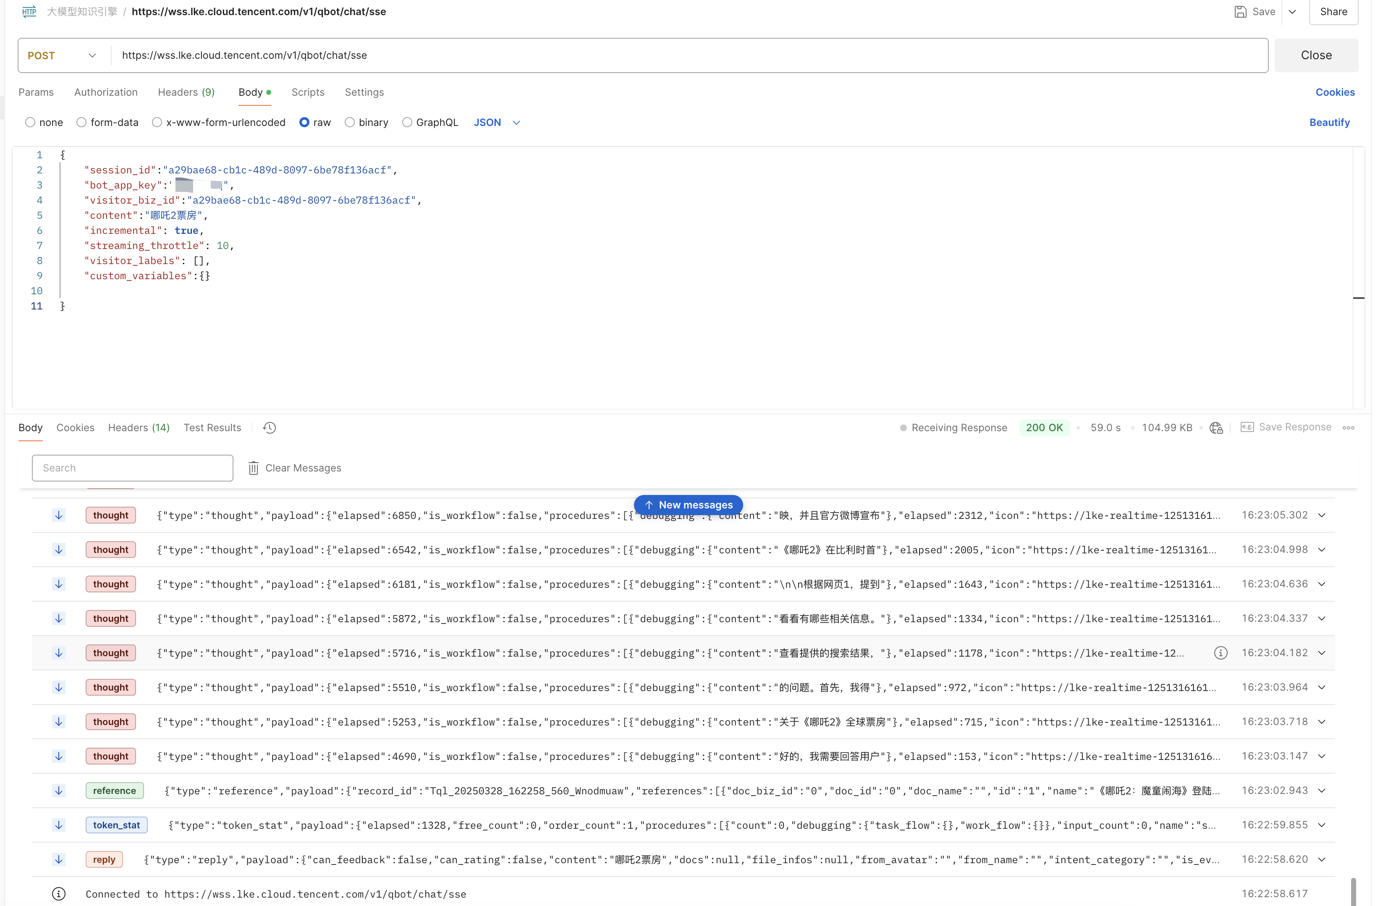Select the form-data radio option
The height and width of the screenshot is (906, 1383).
click(x=81, y=123)
